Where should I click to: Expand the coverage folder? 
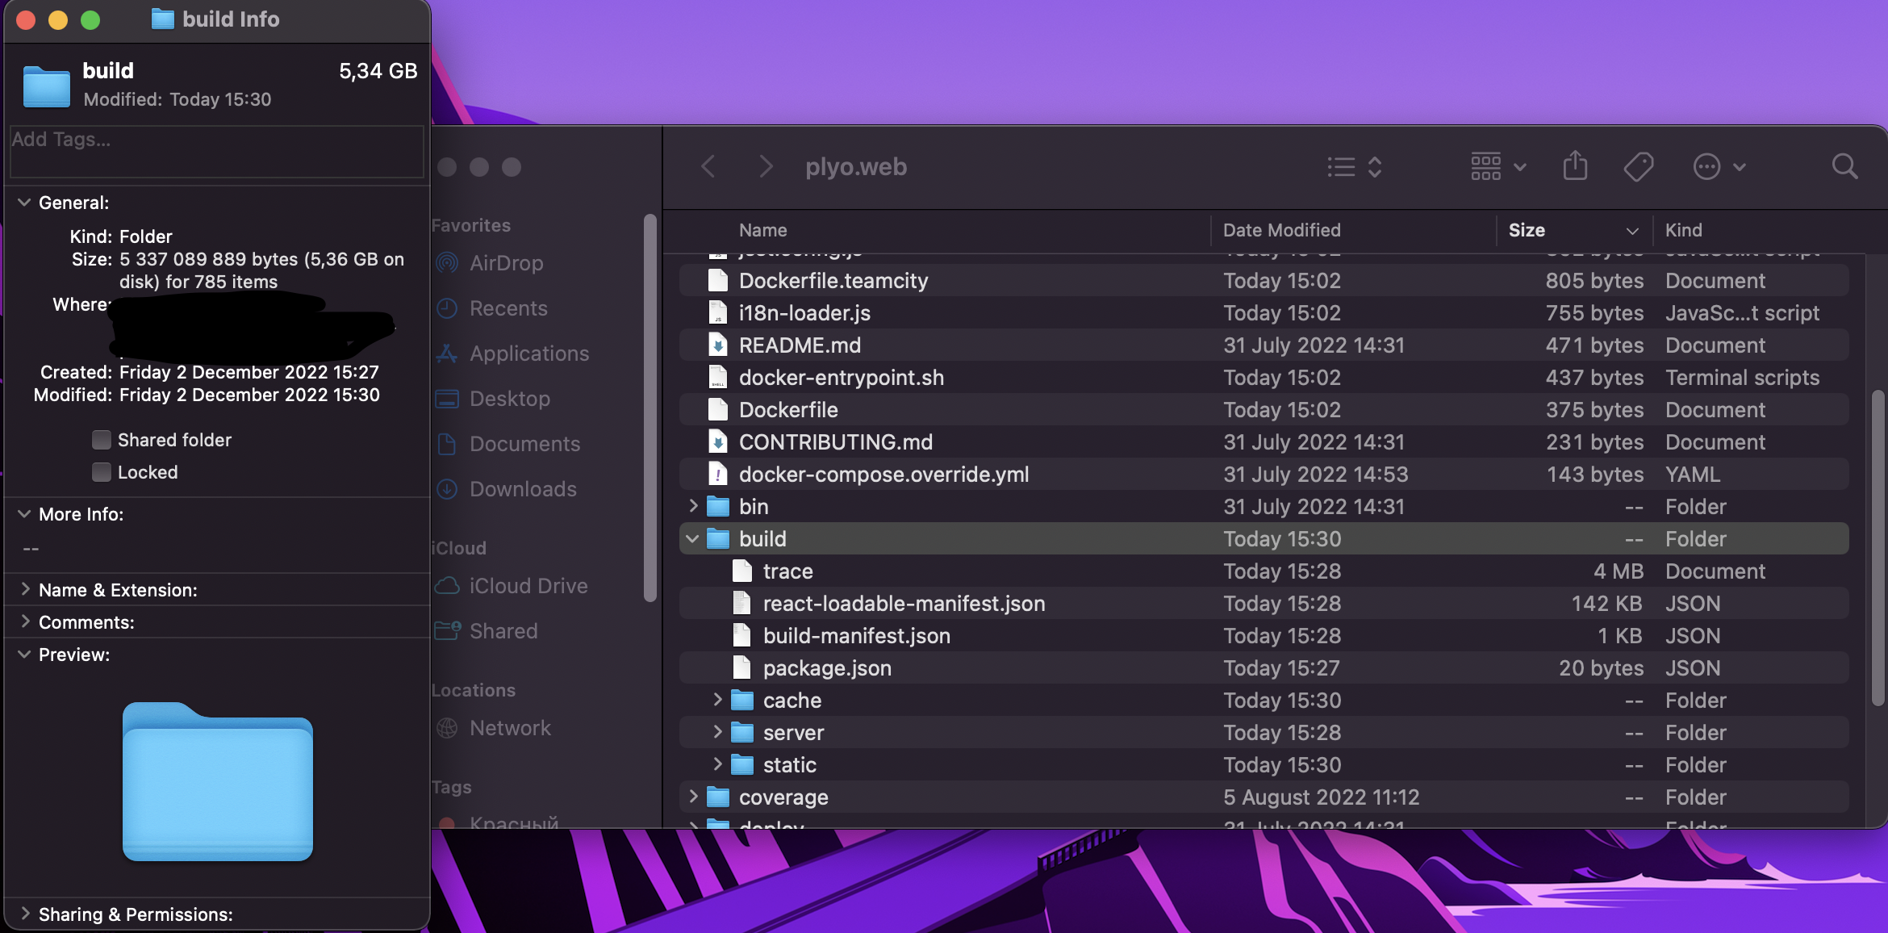click(693, 797)
